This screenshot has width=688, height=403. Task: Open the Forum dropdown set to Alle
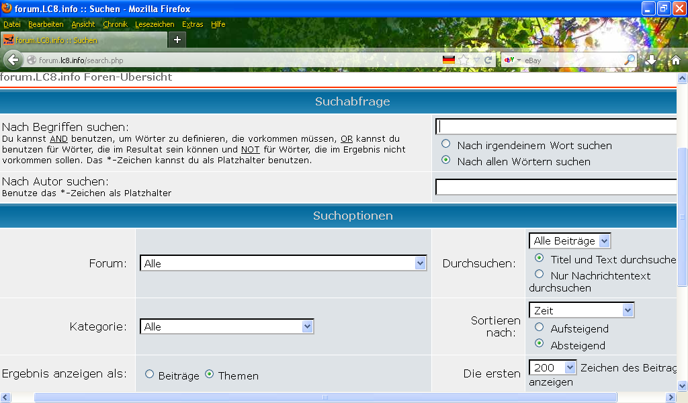pos(284,263)
